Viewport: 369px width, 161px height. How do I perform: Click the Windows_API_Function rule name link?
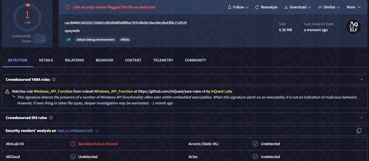(49, 91)
